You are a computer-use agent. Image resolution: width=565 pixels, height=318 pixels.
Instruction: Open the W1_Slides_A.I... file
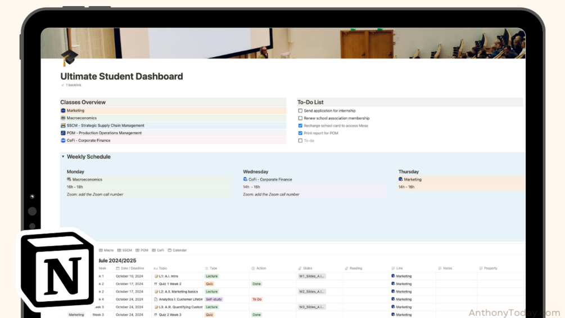(x=311, y=276)
